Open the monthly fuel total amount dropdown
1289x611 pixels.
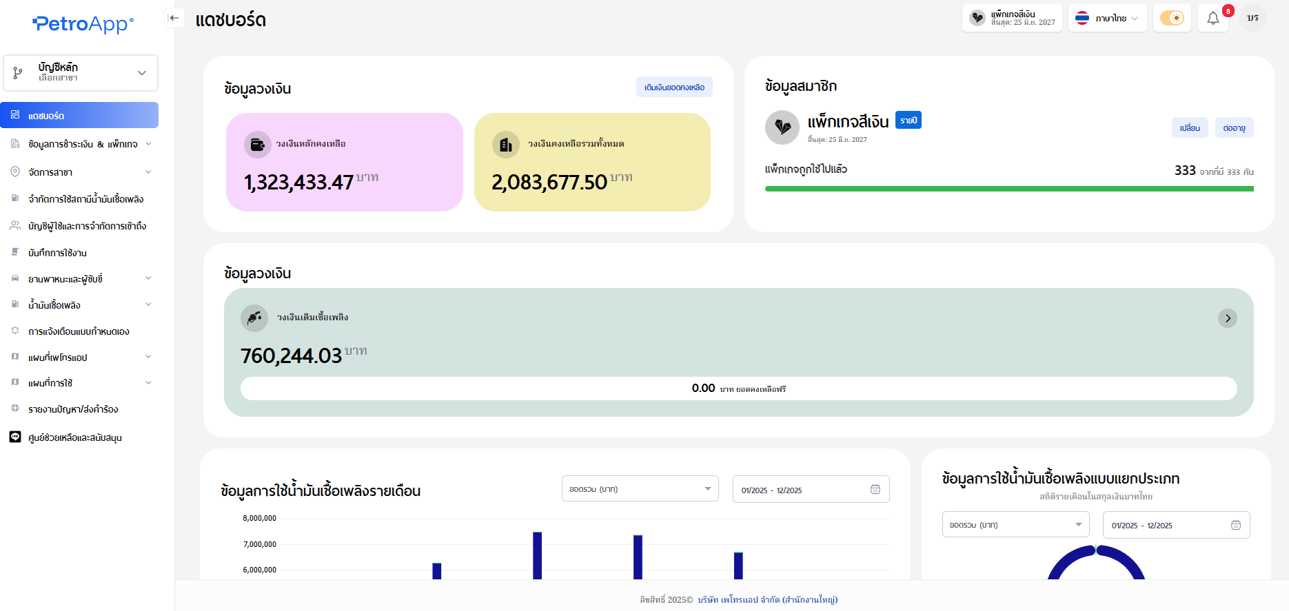(640, 489)
